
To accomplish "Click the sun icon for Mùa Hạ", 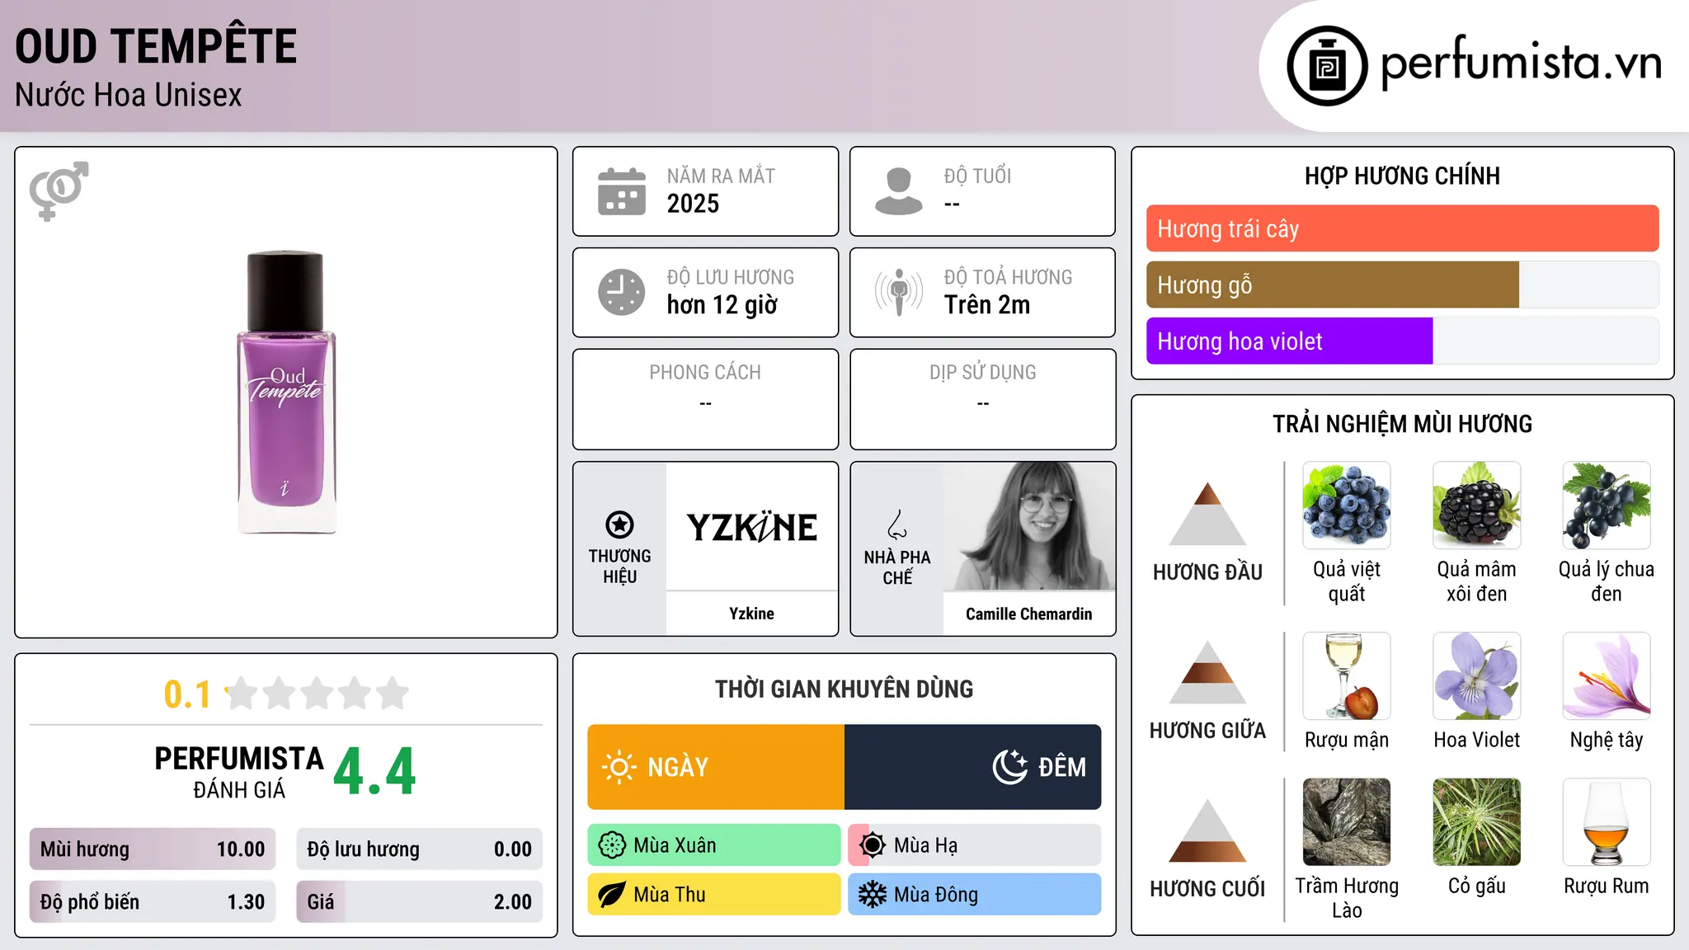I will pos(873,845).
